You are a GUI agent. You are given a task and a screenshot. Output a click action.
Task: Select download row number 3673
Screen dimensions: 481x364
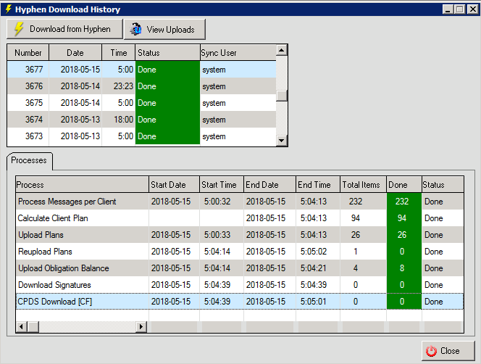tap(142, 136)
